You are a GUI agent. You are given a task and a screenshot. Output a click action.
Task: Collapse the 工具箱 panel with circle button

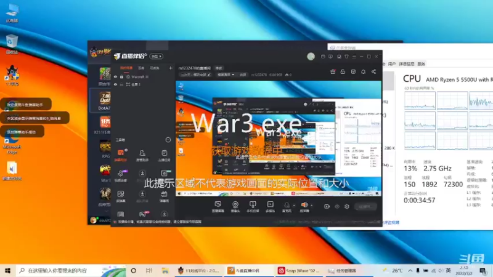(x=168, y=140)
